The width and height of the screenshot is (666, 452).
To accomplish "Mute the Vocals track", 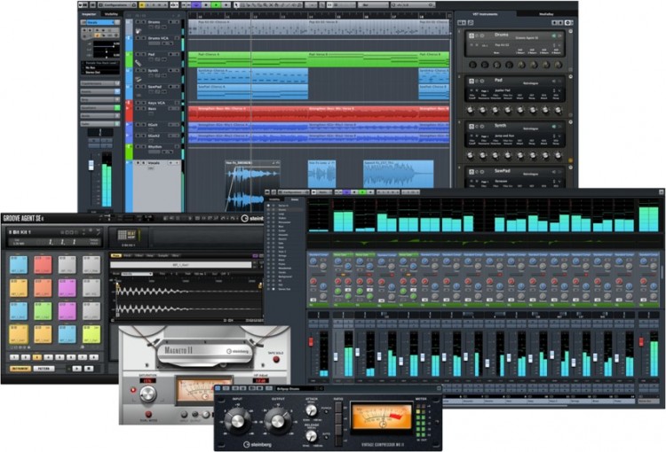I will click(x=138, y=163).
